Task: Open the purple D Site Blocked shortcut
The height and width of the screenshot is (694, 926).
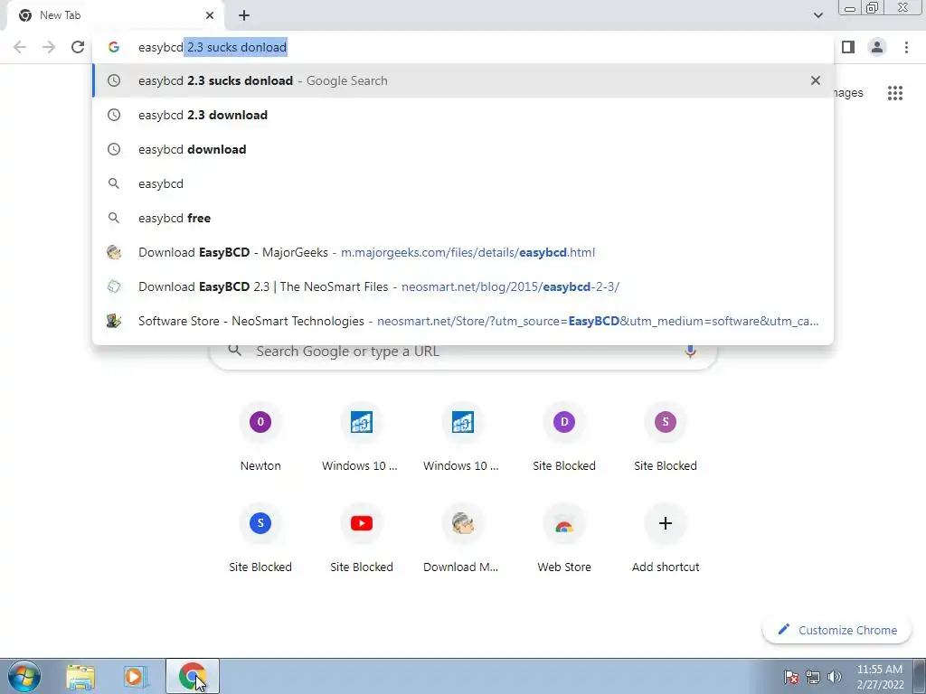Action: pos(564,436)
